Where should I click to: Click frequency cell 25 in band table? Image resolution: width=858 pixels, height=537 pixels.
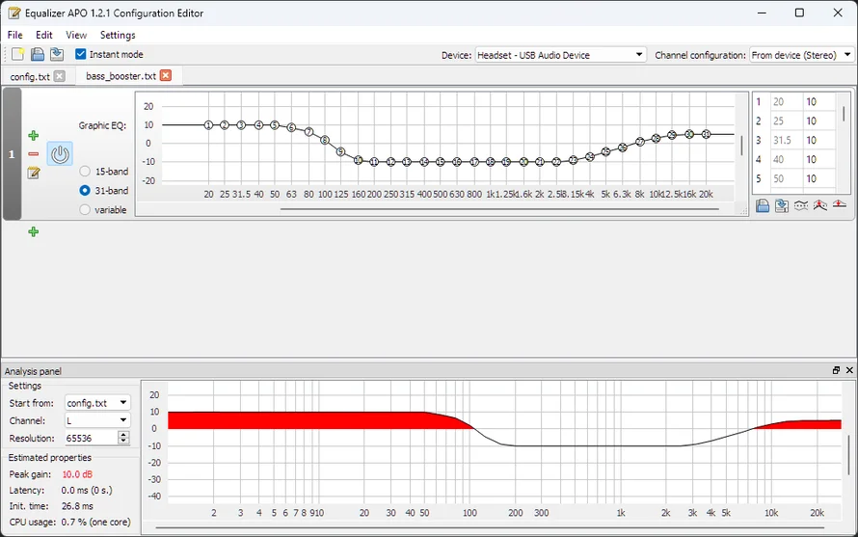click(x=787, y=121)
